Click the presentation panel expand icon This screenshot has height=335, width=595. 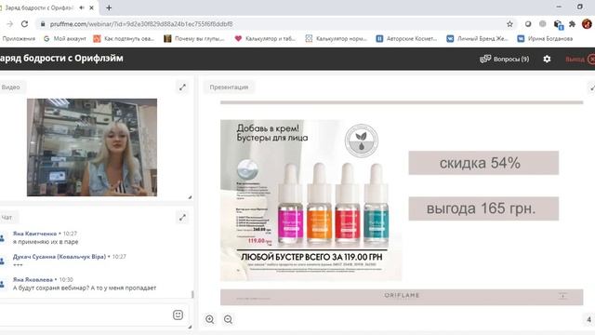click(592, 87)
